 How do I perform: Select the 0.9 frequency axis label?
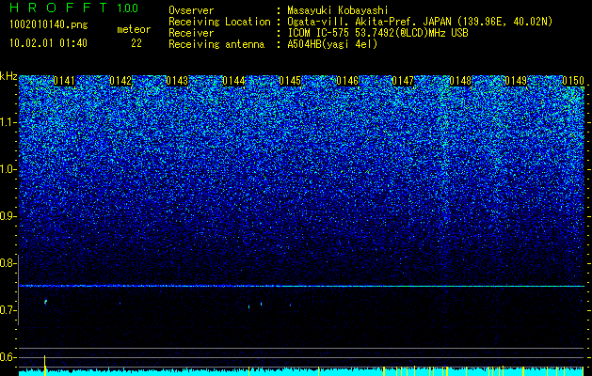(8, 216)
